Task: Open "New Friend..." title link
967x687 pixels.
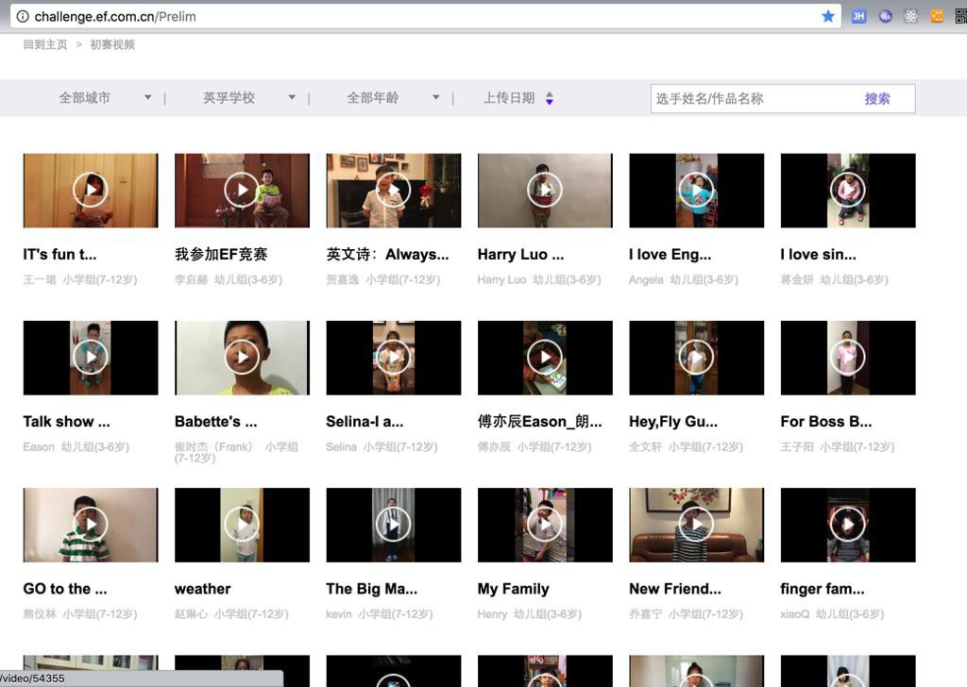Action: coord(674,589)
